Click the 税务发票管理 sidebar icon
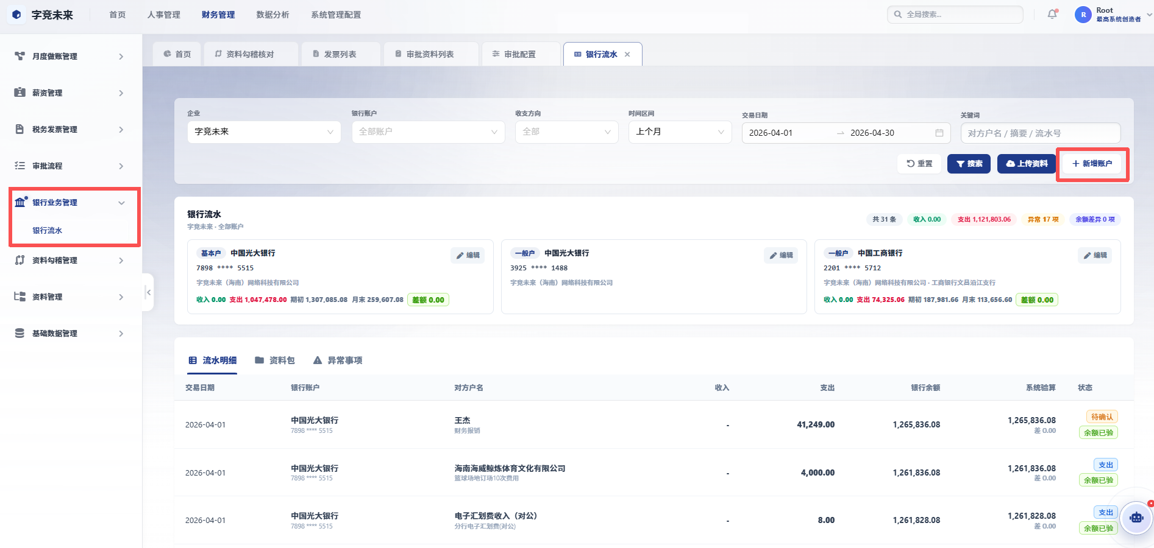Viewport: 1154px width, 548px height. (20, 129)
